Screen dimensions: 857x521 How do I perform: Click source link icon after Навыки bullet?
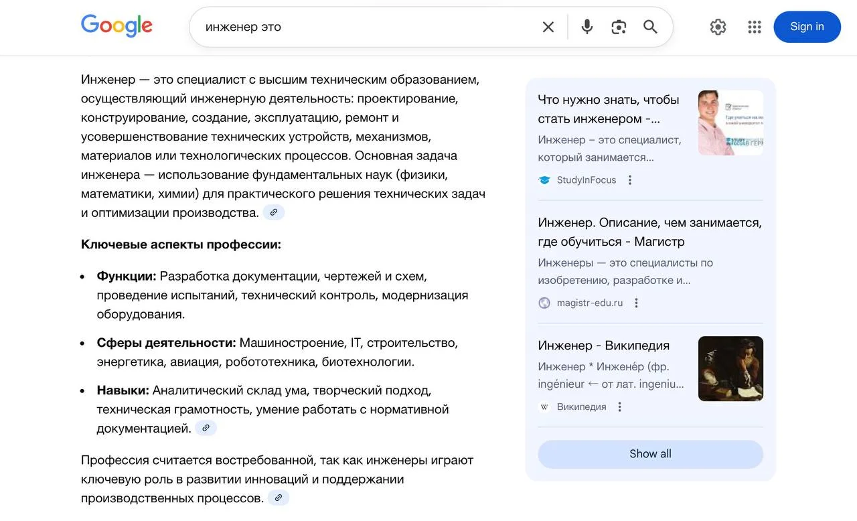point(206,428)
